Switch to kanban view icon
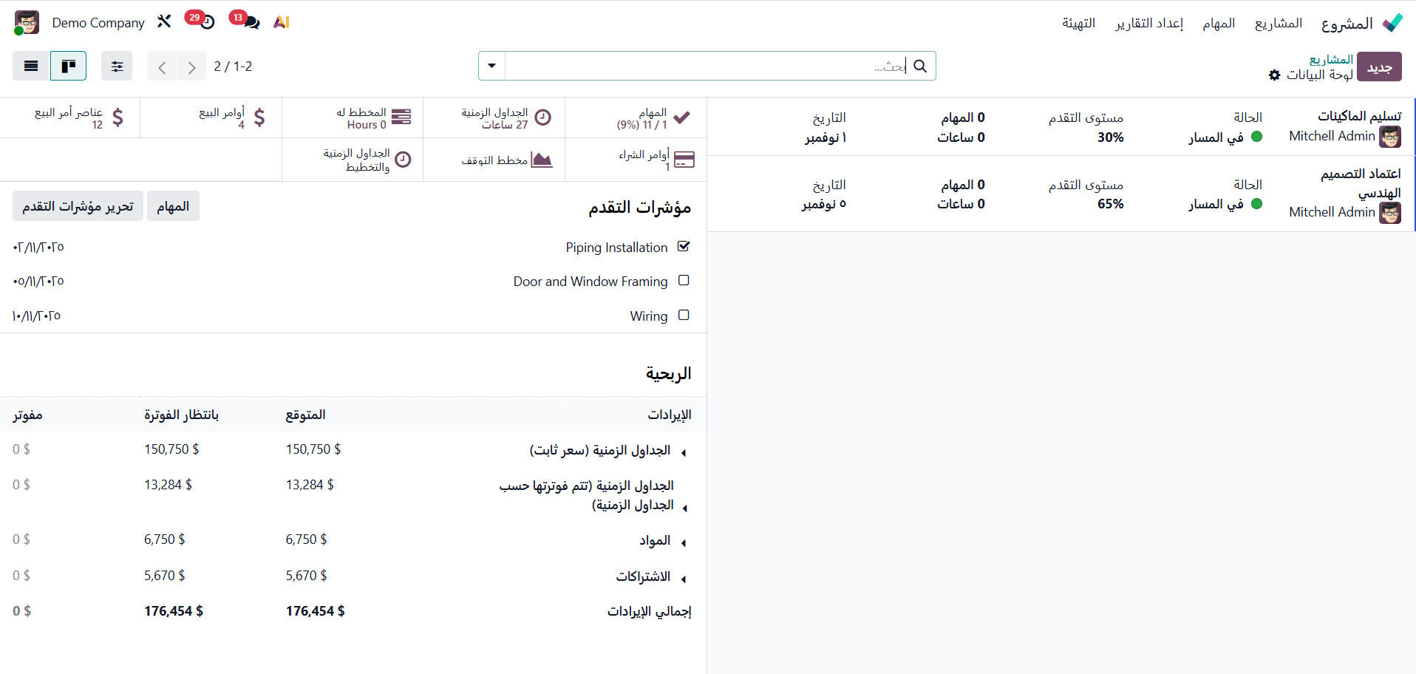This screenshot has height=674, width=1416. (68, 67)
